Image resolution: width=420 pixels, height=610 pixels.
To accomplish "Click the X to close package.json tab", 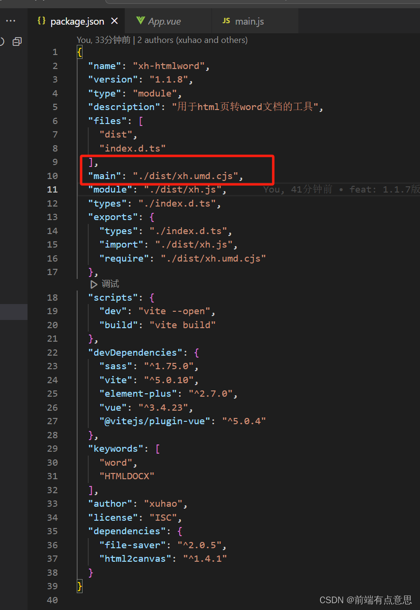I will click(x=114, y=21).
